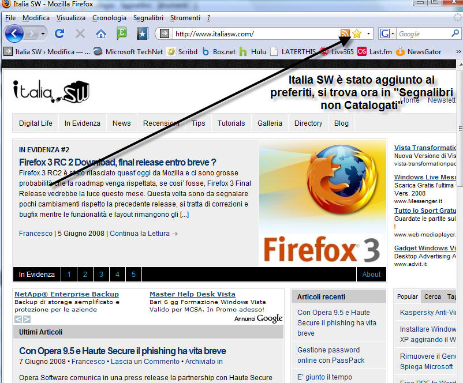This screenshot has width=463, height=383.
Task: Open the Tips nav tab
Action: point(198,123)
